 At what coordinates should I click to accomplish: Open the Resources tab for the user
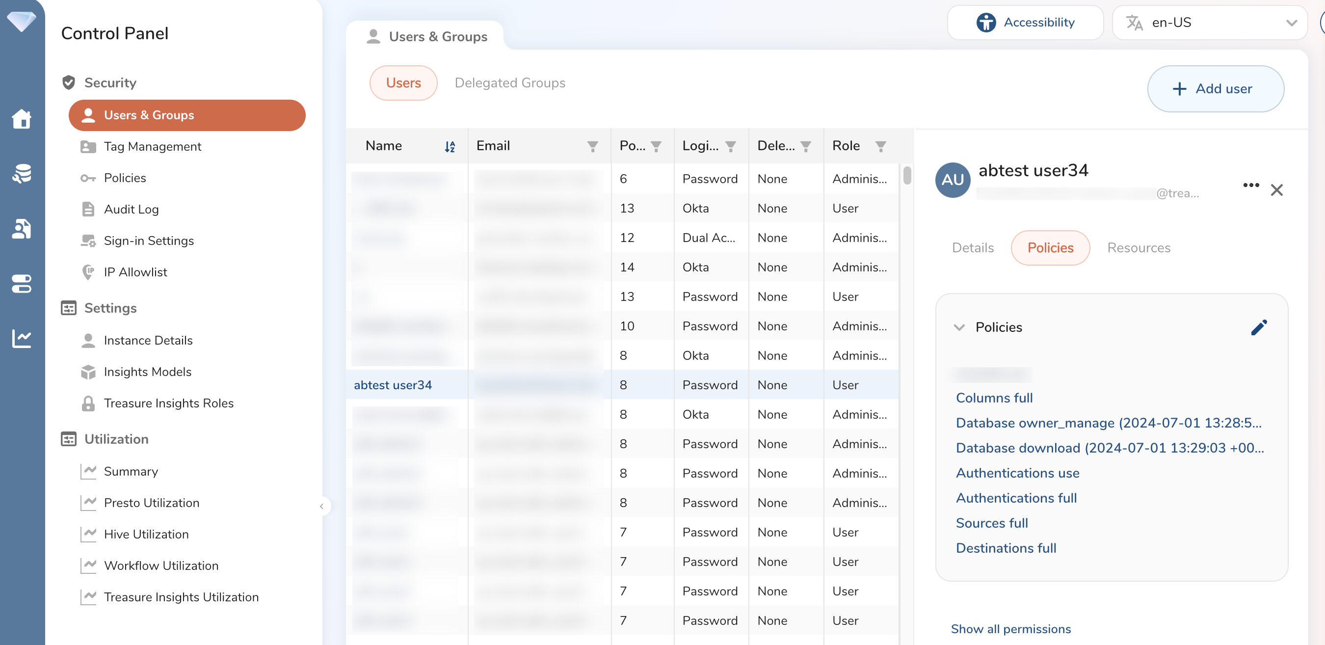[1139, 248]
